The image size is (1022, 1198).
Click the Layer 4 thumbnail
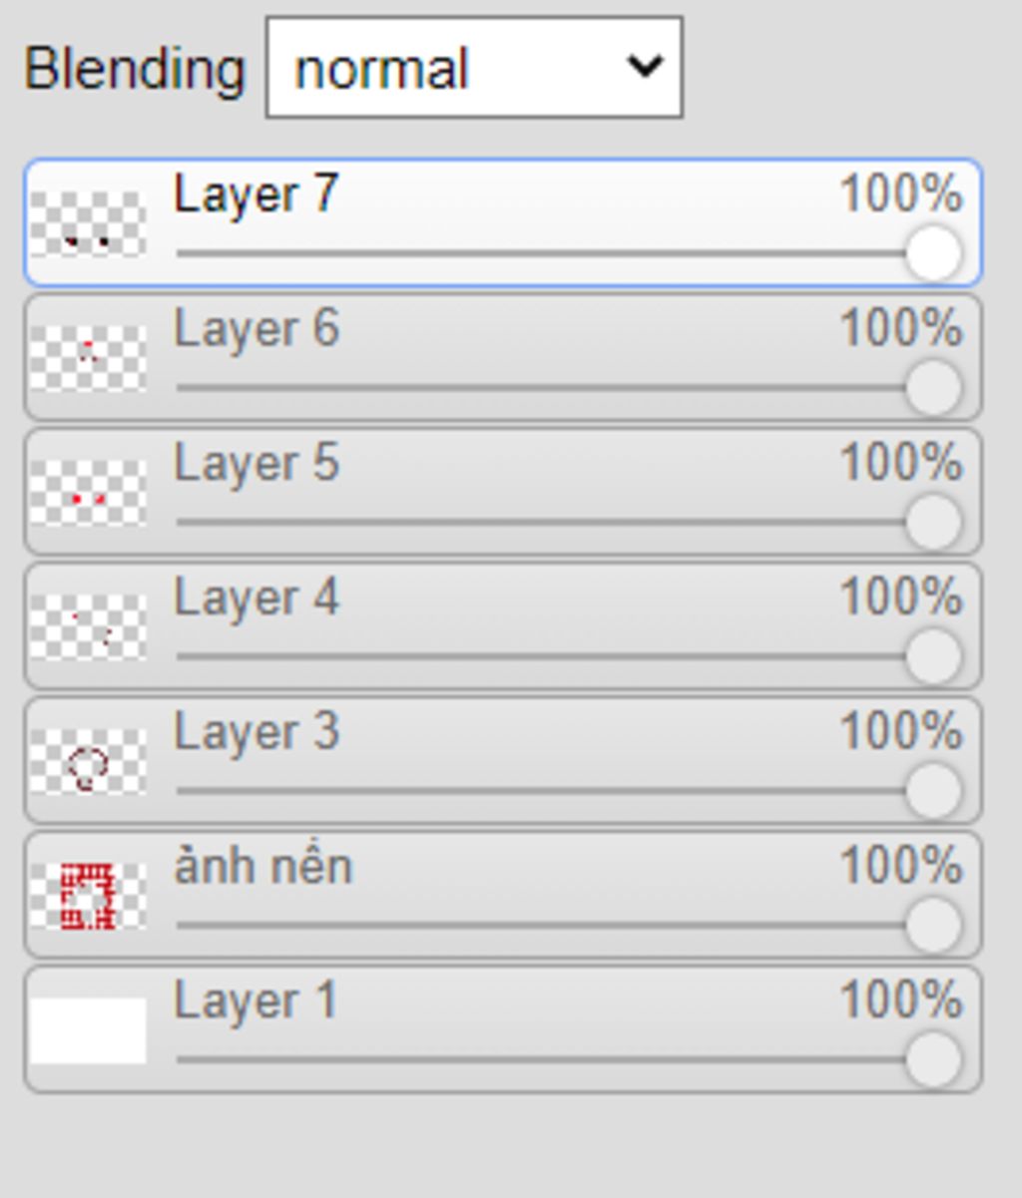[x=88, y=627]
